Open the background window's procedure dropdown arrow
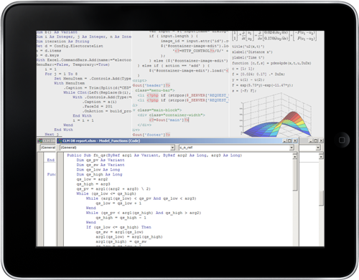This screenshot has width=359, height=280. click(318, 148)
